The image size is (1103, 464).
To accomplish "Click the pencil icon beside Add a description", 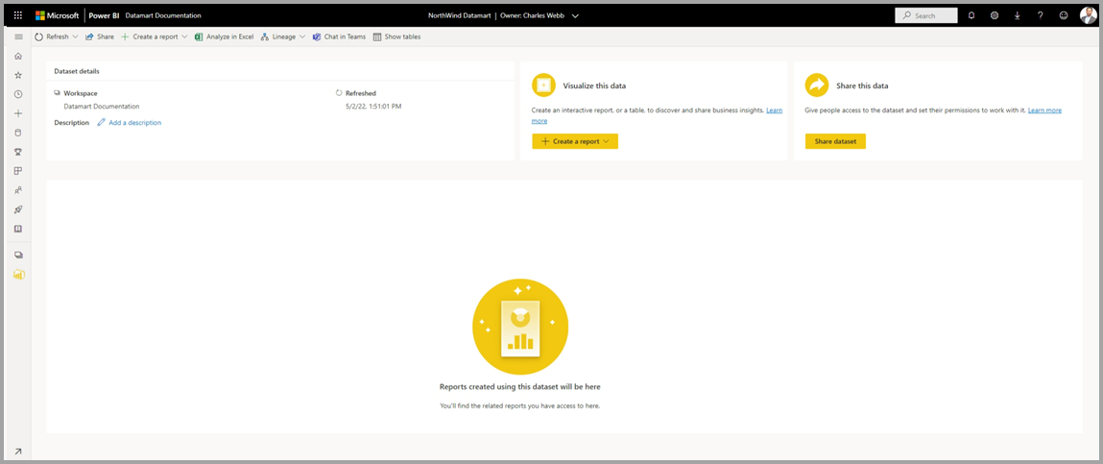I will click(102, 123).
